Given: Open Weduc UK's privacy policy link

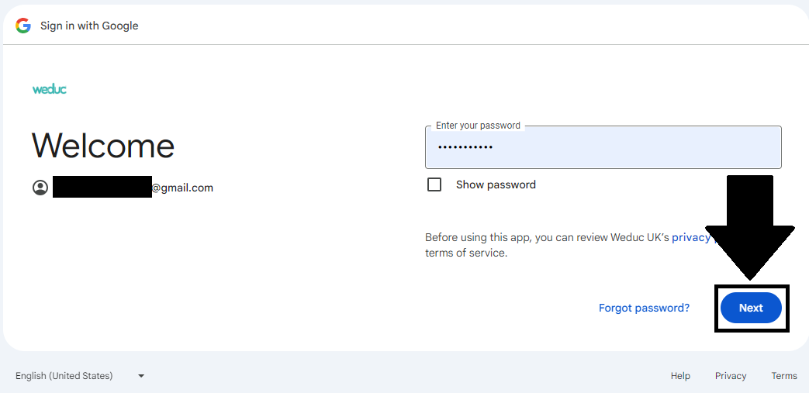Looking at the screenshot, I should (690, 237).
